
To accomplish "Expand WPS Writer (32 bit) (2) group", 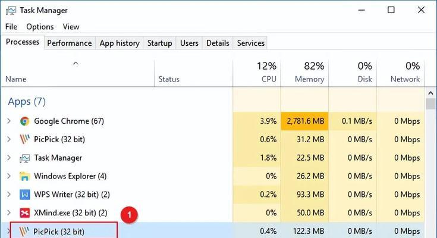I will (x=9, y=195).
